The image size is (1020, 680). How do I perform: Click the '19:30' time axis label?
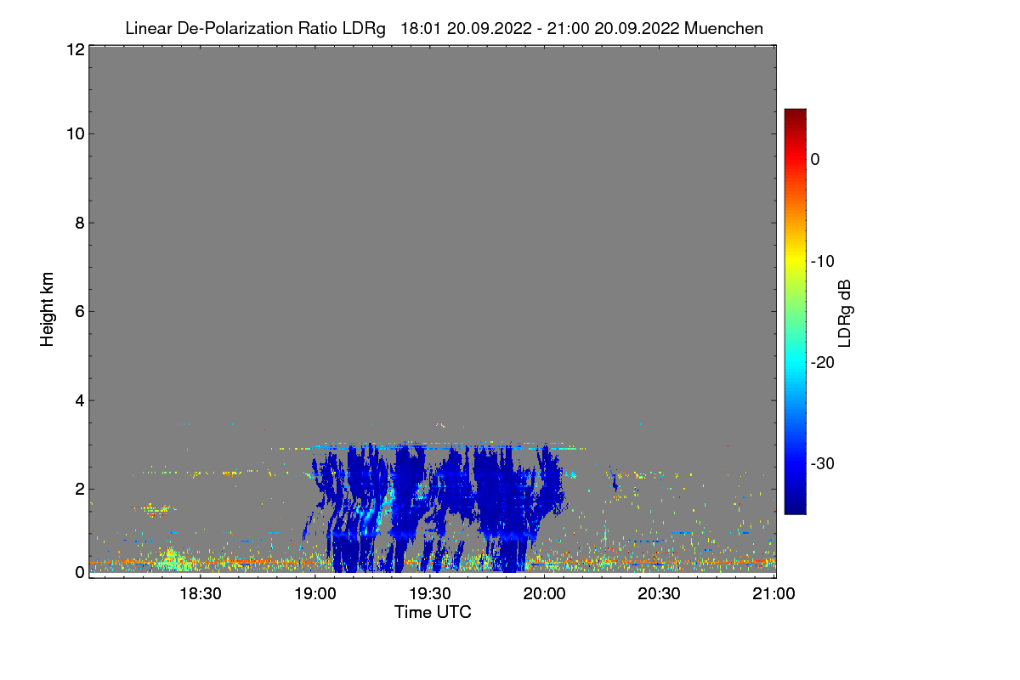click(430, 593)
